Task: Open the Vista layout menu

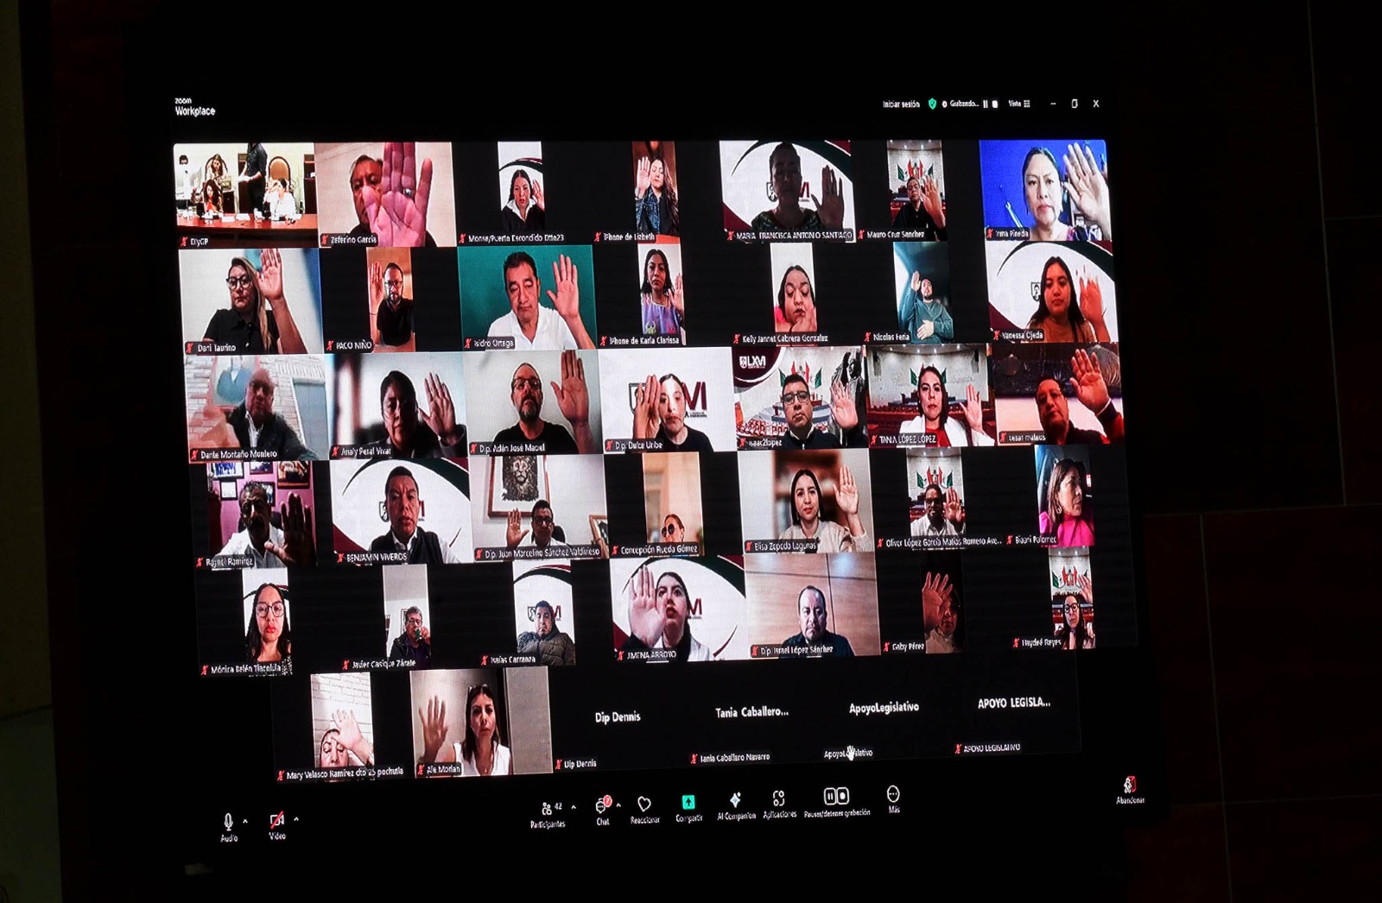Action: click(x=1019, y=104)
